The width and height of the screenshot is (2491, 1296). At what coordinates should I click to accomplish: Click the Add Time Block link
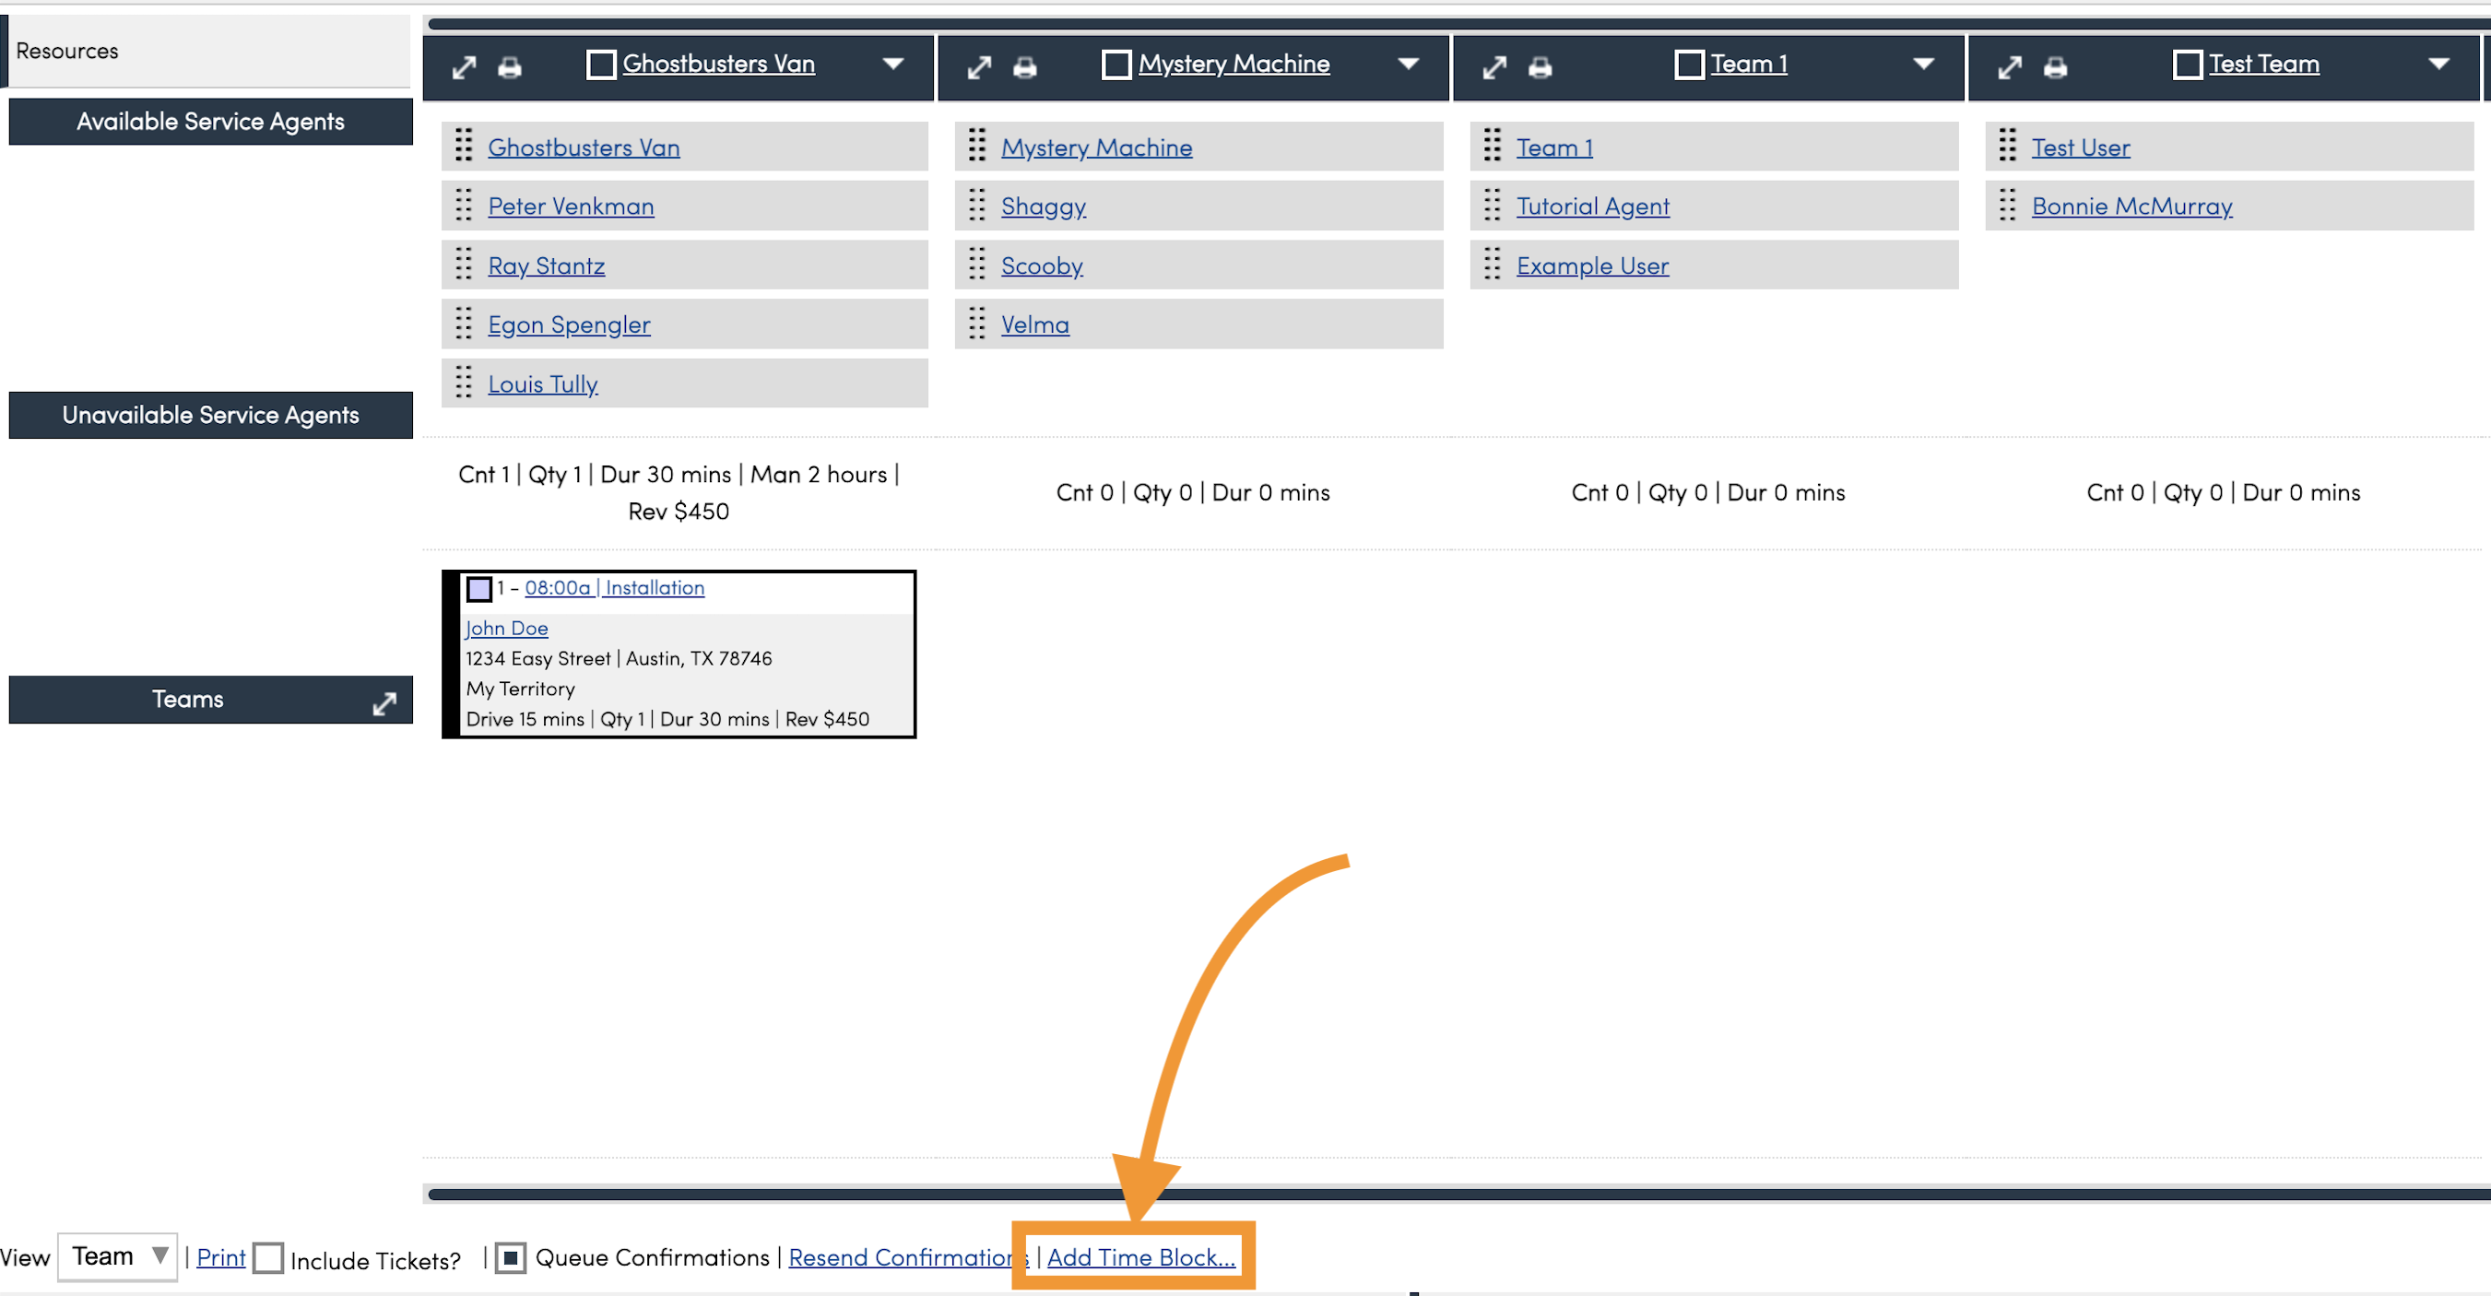coord(1141,1257)
